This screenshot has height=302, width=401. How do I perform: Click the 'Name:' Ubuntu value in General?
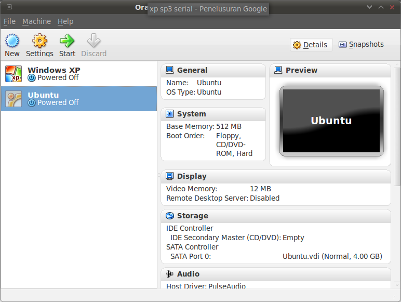pos(209,83)
